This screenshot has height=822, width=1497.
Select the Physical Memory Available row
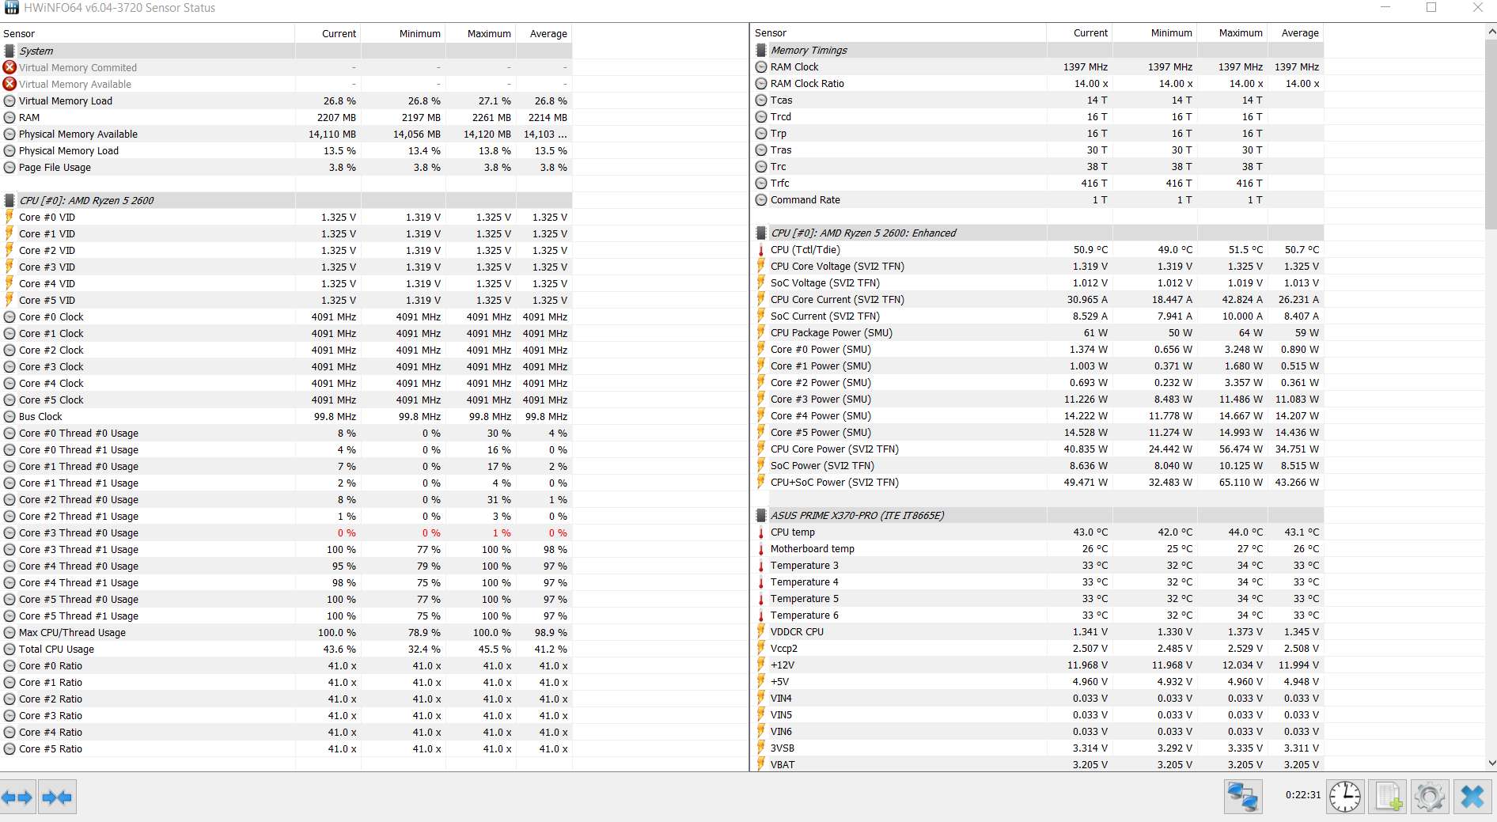[x=286, y=134]
